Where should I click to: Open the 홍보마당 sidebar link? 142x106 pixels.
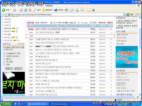(7, 31)
